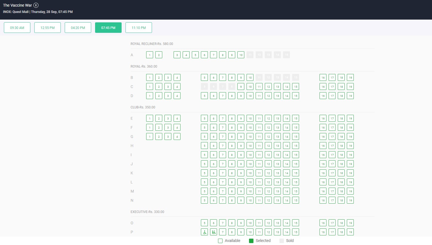Choose seat A10 in row A
The width and height of the screenshot is (432, 245).
point(241,55)
